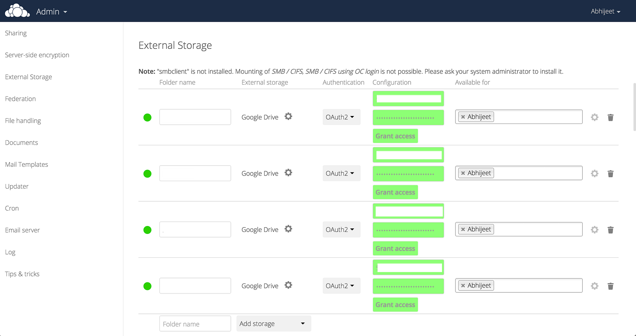
Task: Click the gear beside Google Drive in first row
Action: 289,116
